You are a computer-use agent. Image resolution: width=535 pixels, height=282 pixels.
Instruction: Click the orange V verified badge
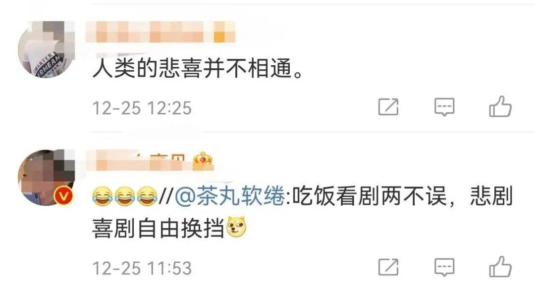(x=64, y=196)
